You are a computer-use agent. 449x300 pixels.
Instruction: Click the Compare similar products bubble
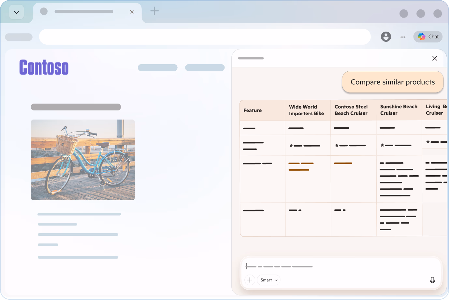[x=392, y=82]
